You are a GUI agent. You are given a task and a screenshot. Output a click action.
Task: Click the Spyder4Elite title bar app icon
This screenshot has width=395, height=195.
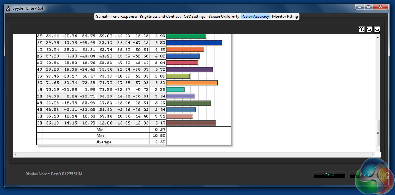pos(9,8)
